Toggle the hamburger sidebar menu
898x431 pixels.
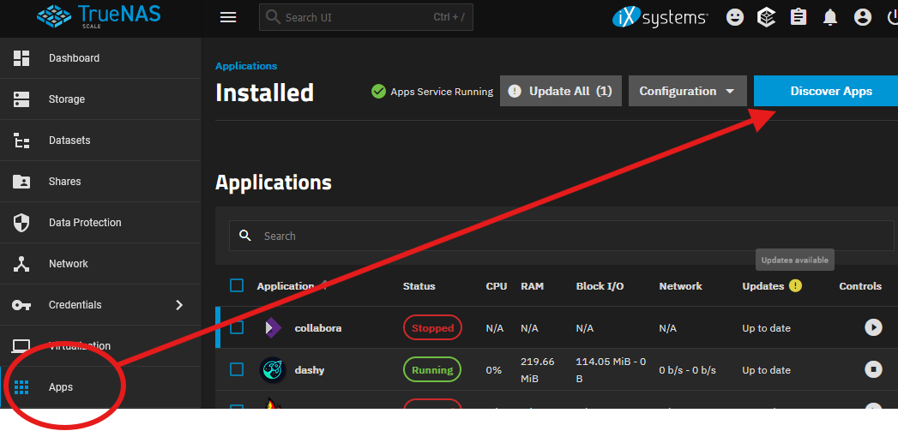coord(228,18)
